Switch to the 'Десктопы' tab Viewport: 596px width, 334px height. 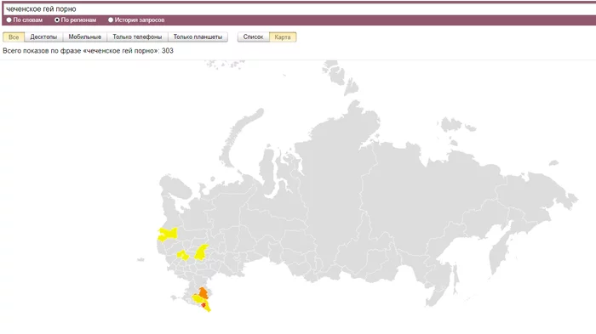pos(43,37)
